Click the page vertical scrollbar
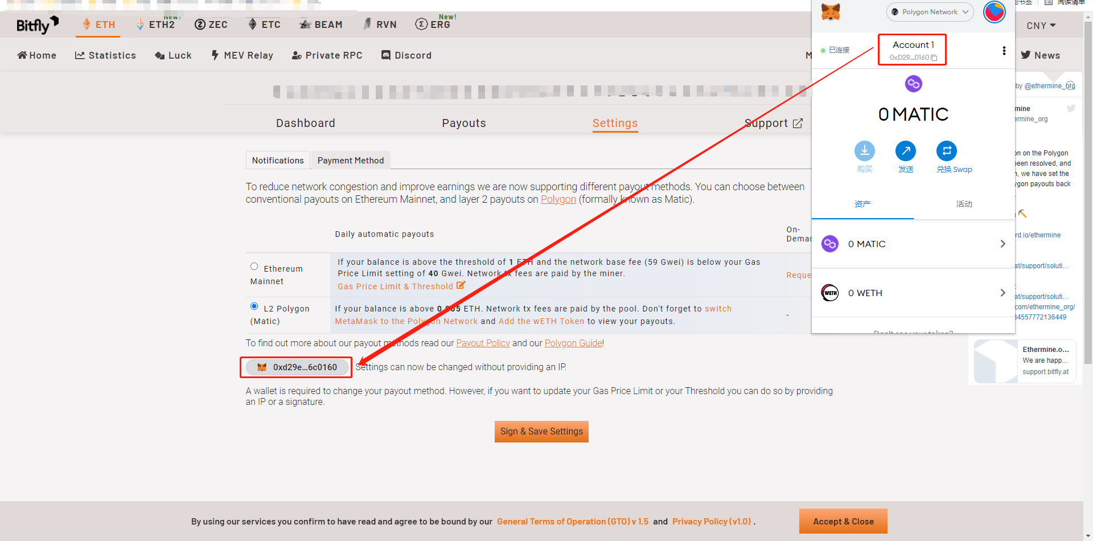Image resolution: width=1093 pixels, height=541 pixels. point(1088,194)
